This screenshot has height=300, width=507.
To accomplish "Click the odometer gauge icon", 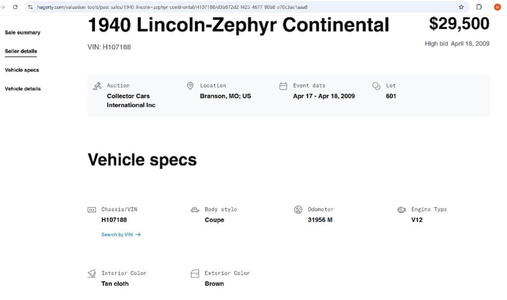I will click(298, 210).
